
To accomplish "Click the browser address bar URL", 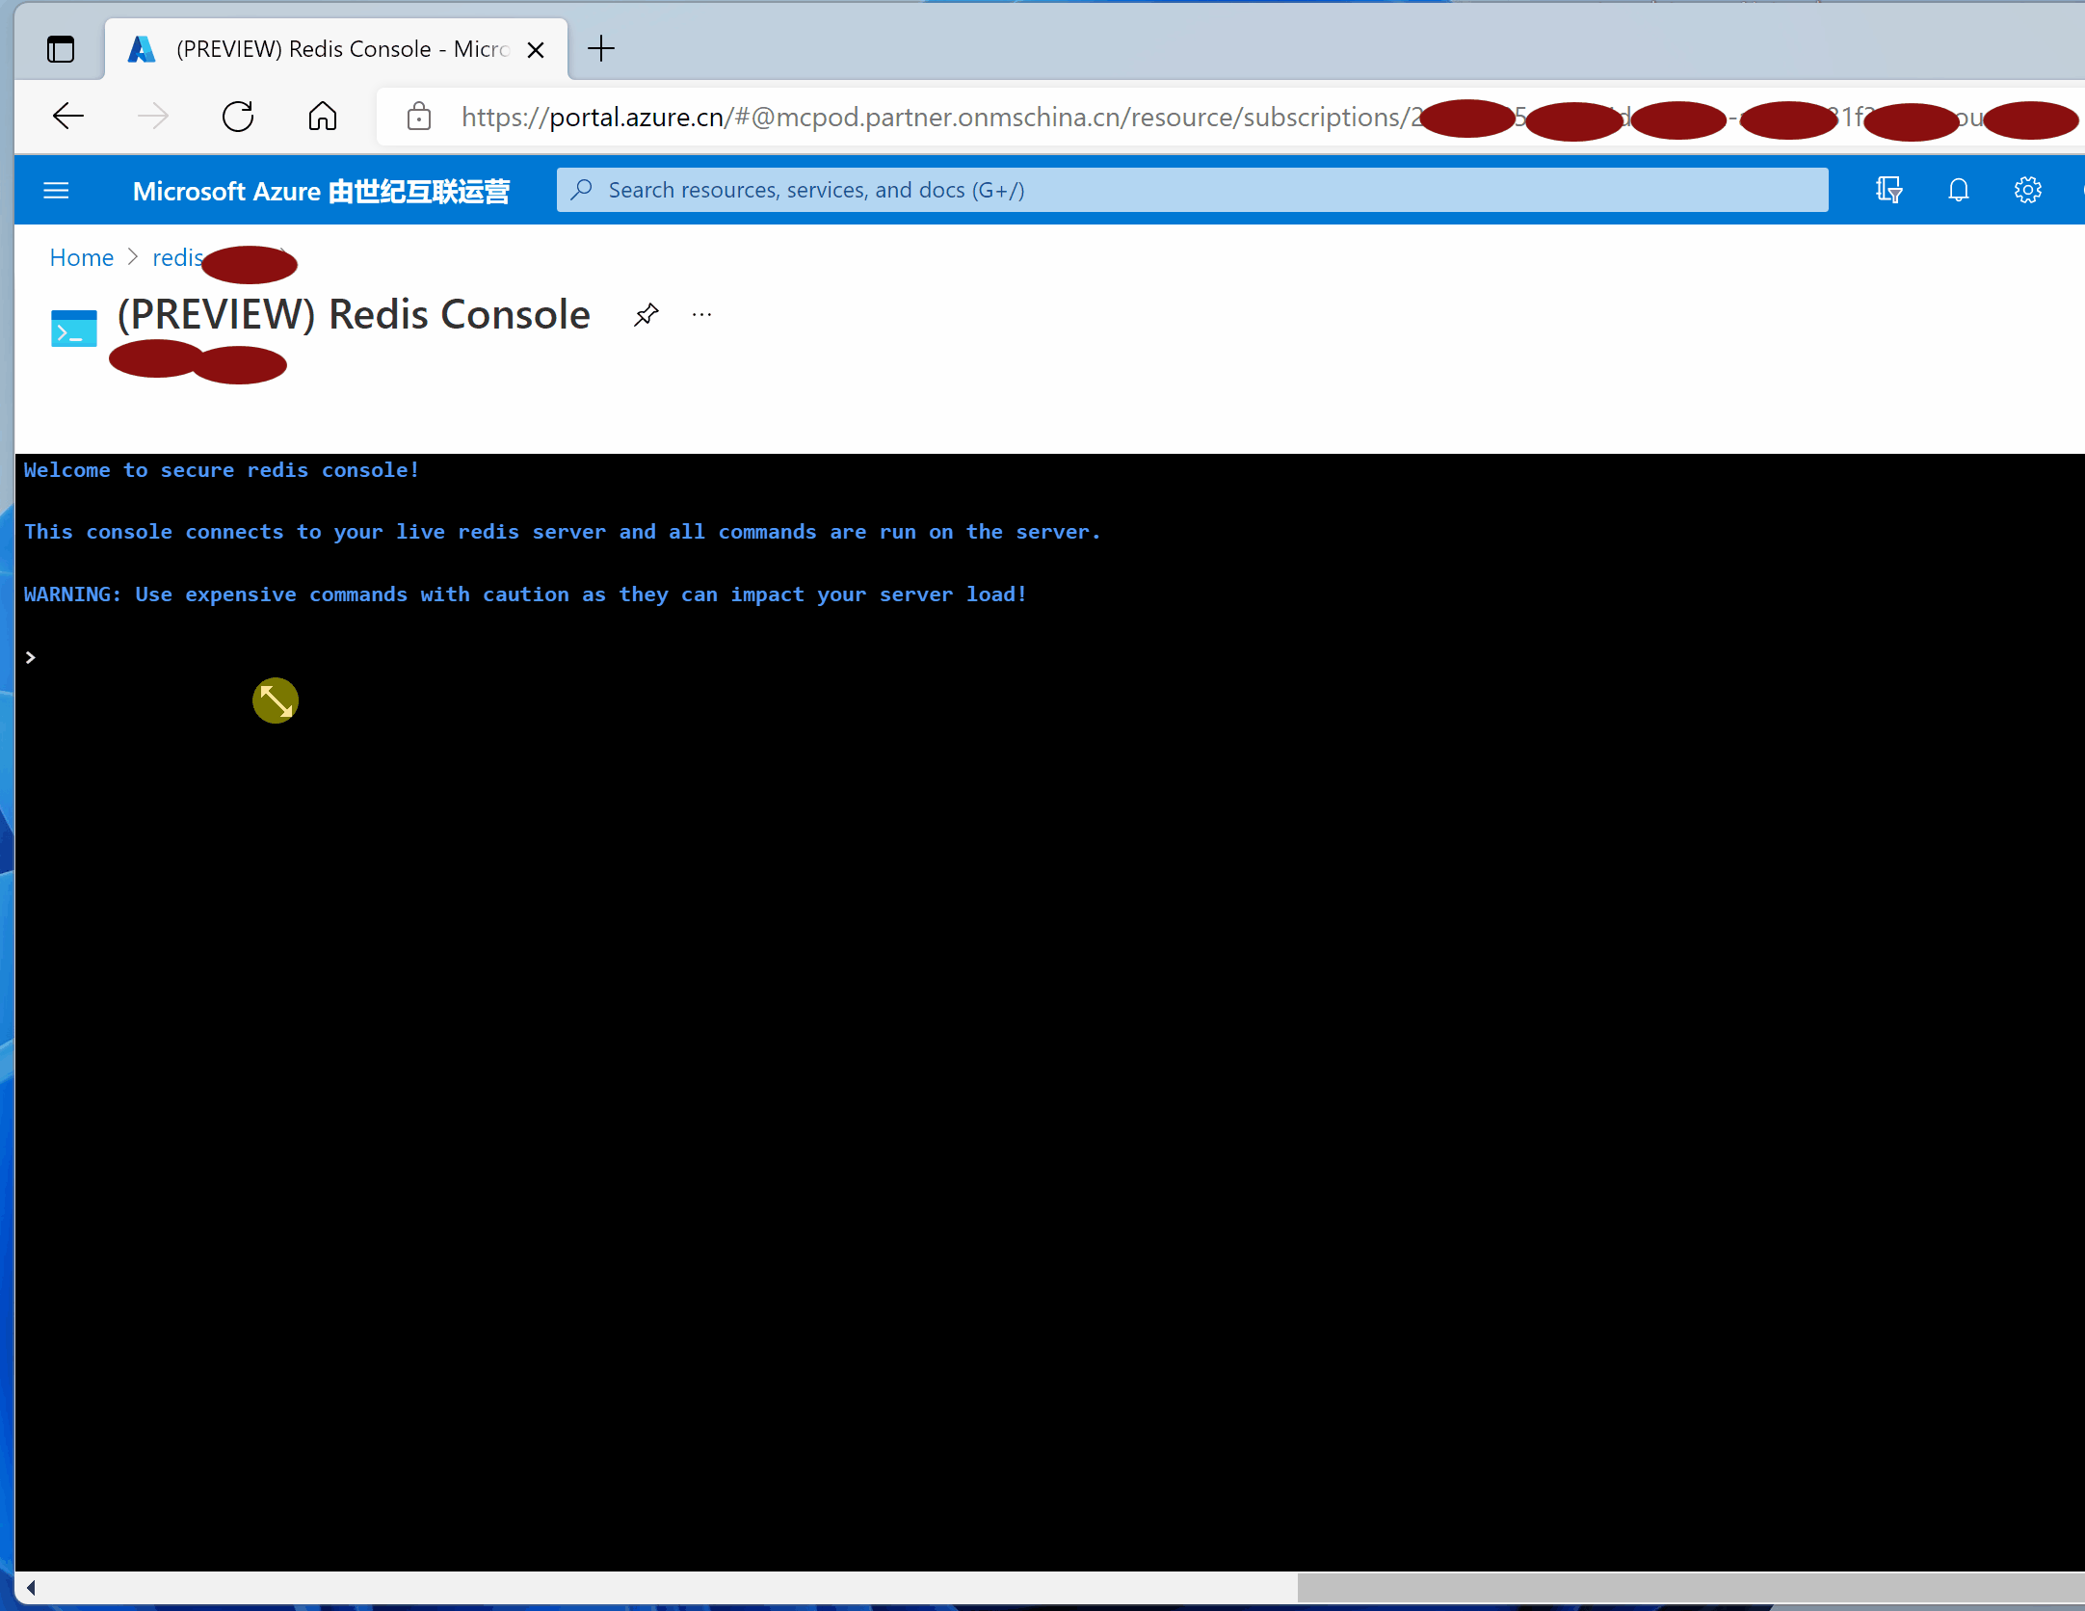I will (925, 117).
